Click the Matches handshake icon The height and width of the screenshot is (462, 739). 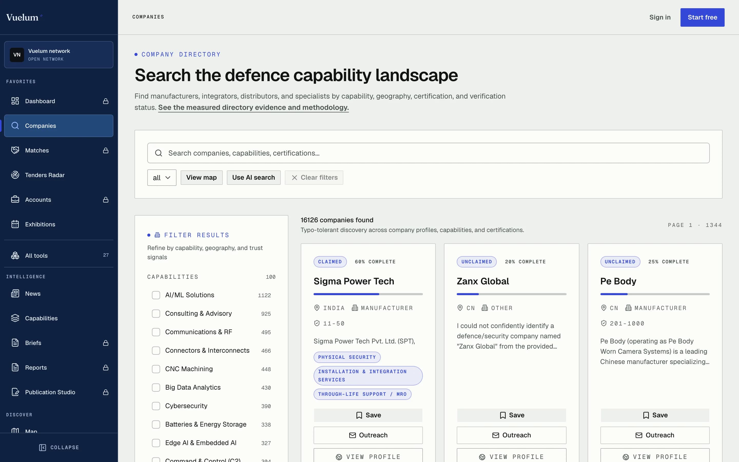[x=15, y=150]
